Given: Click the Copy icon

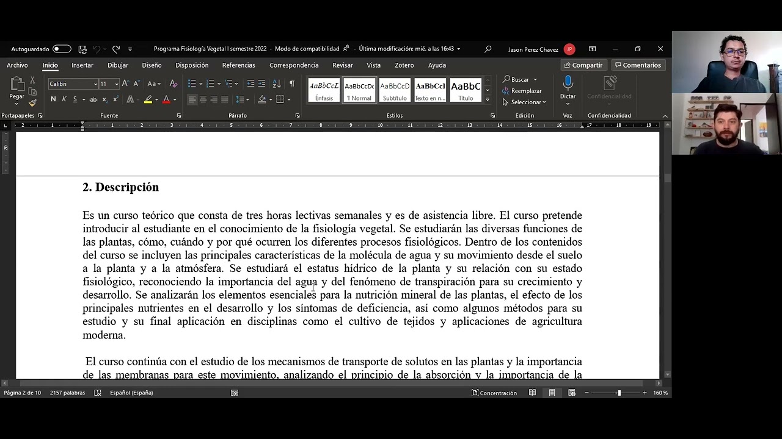Looking at the screenshot, I should point(32,91).
